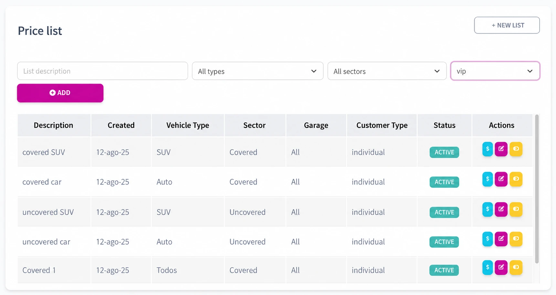Image resolution: width=556 pixels, height=295 pixels.
Task: Edit the uncovered car price list
Action: tap(501, 239)
